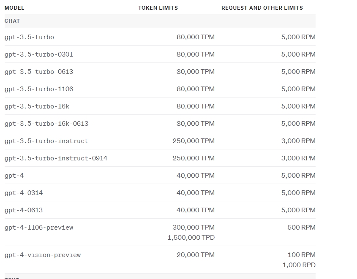
Task: Click the gpt-4-vision-preview model name
Action: click(x=43, y=255)
